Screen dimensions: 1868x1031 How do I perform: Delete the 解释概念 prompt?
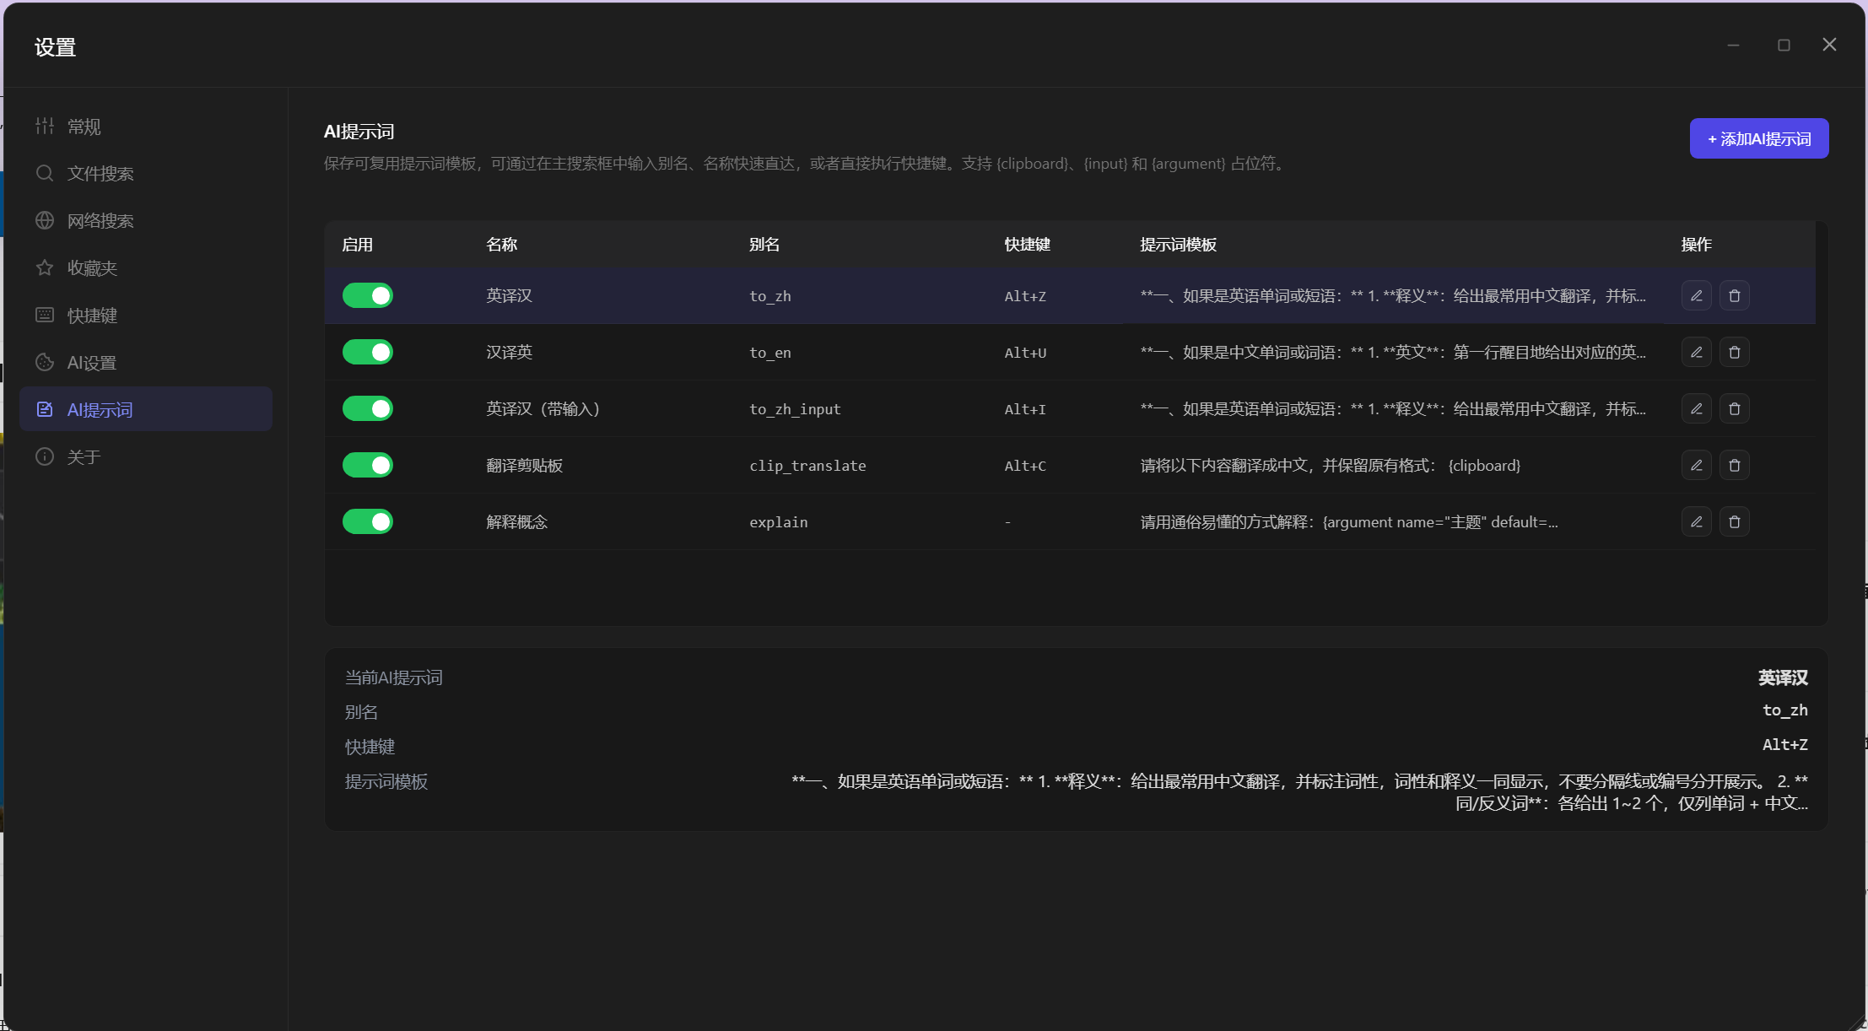click(1734, 521)
